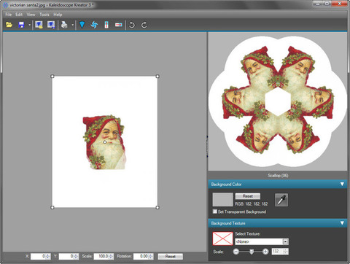The width and height of the screenshot is (350, 264).
Task: Open file with the folder icon
Action: click(9, 25)
